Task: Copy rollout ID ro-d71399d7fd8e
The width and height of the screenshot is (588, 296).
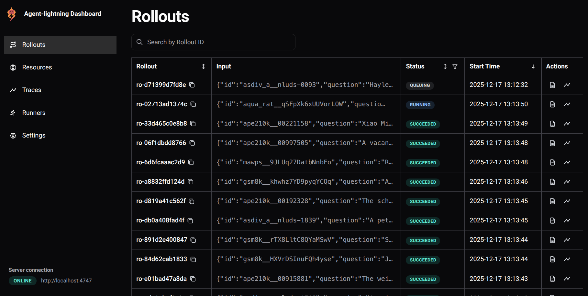Action: coord(192,85)
